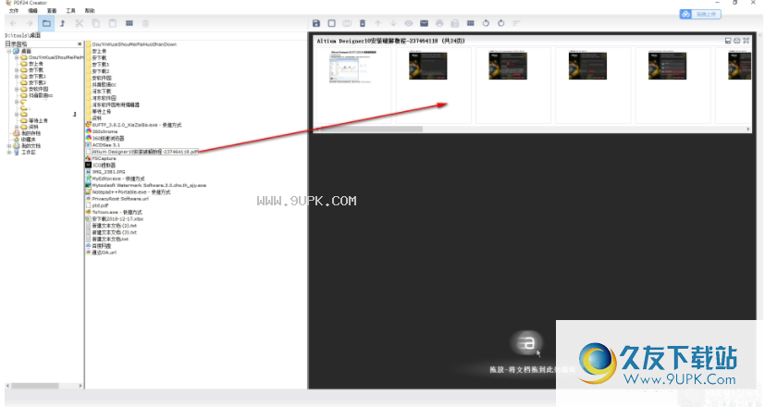Click the scissors cut icon
The image size is (765, 407).
80,23
